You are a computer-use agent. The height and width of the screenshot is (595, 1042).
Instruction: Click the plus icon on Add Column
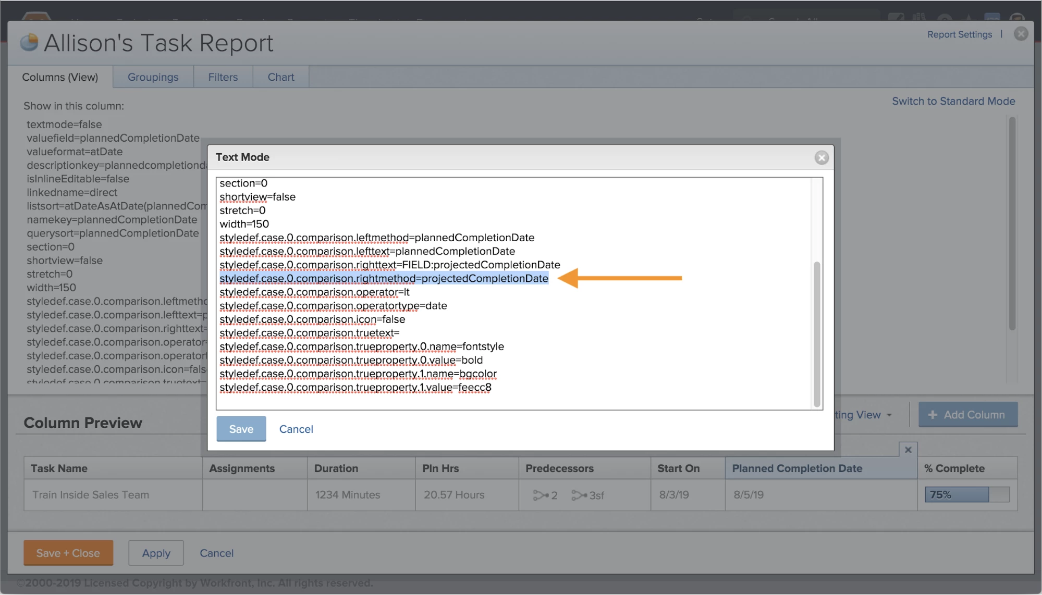[933, 415]
